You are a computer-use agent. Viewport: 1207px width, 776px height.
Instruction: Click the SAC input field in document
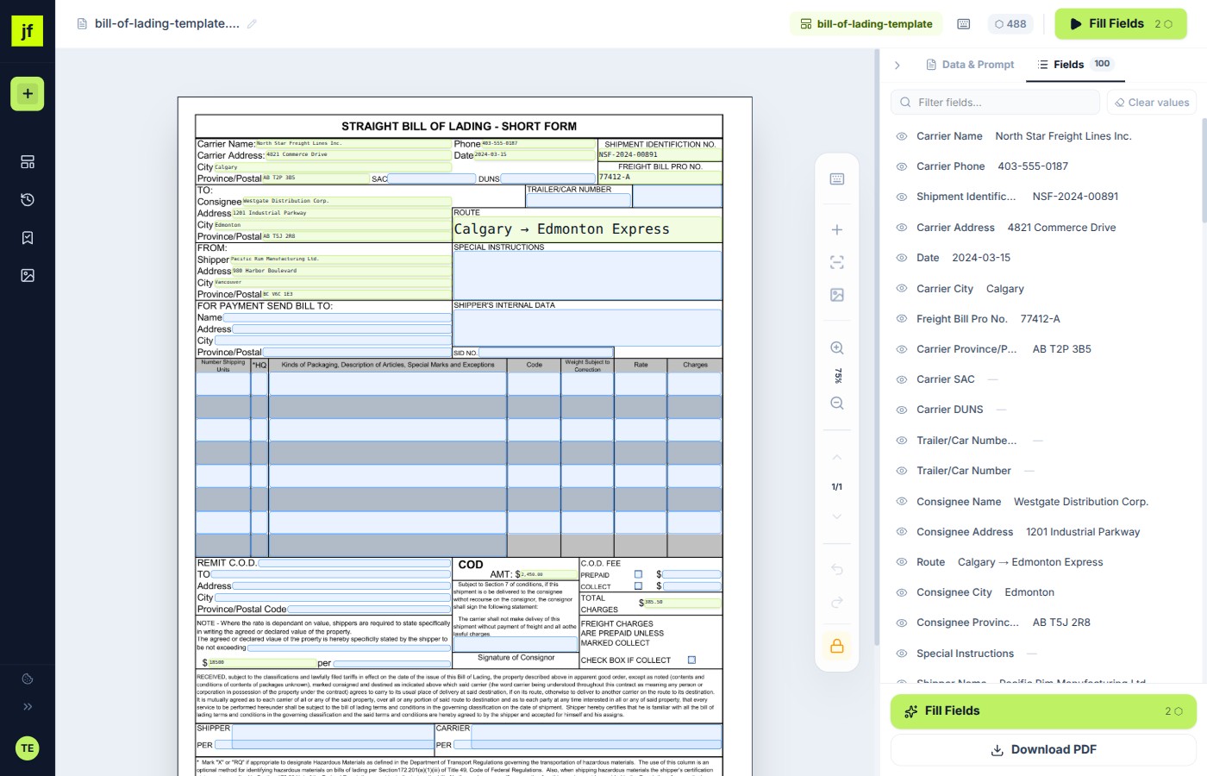click(431, 178)
